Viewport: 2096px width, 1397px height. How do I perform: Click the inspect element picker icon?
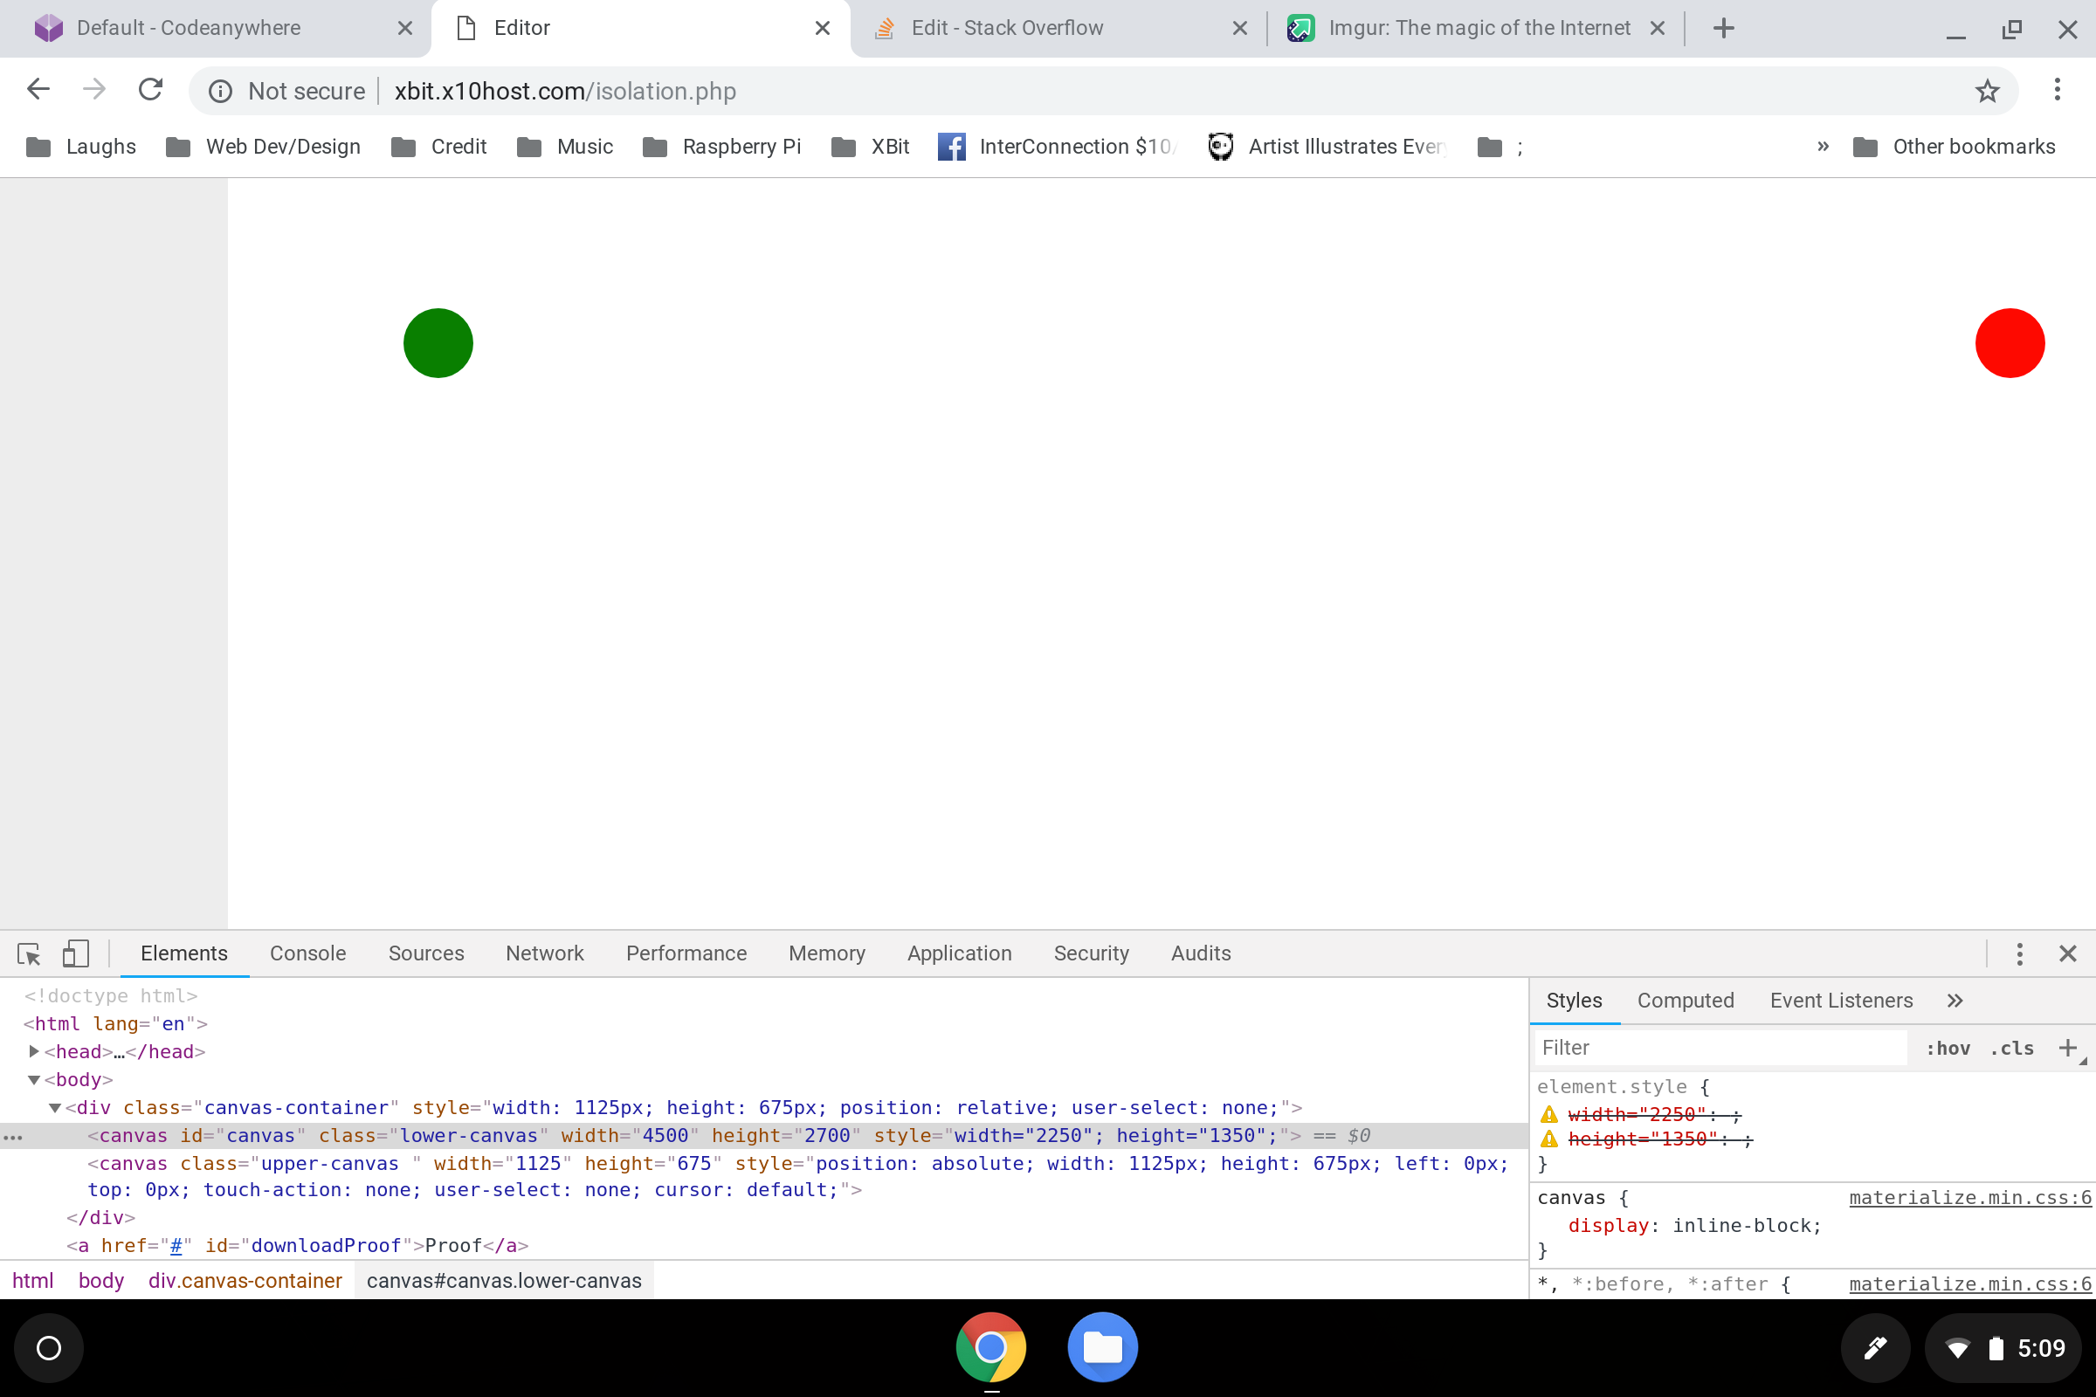pyautogui.click(x=29, y=954)
